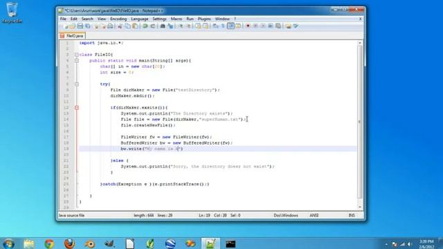Paste using the clipboard toolbar icon
The image size is (443, 249).
tap(135, 26)
